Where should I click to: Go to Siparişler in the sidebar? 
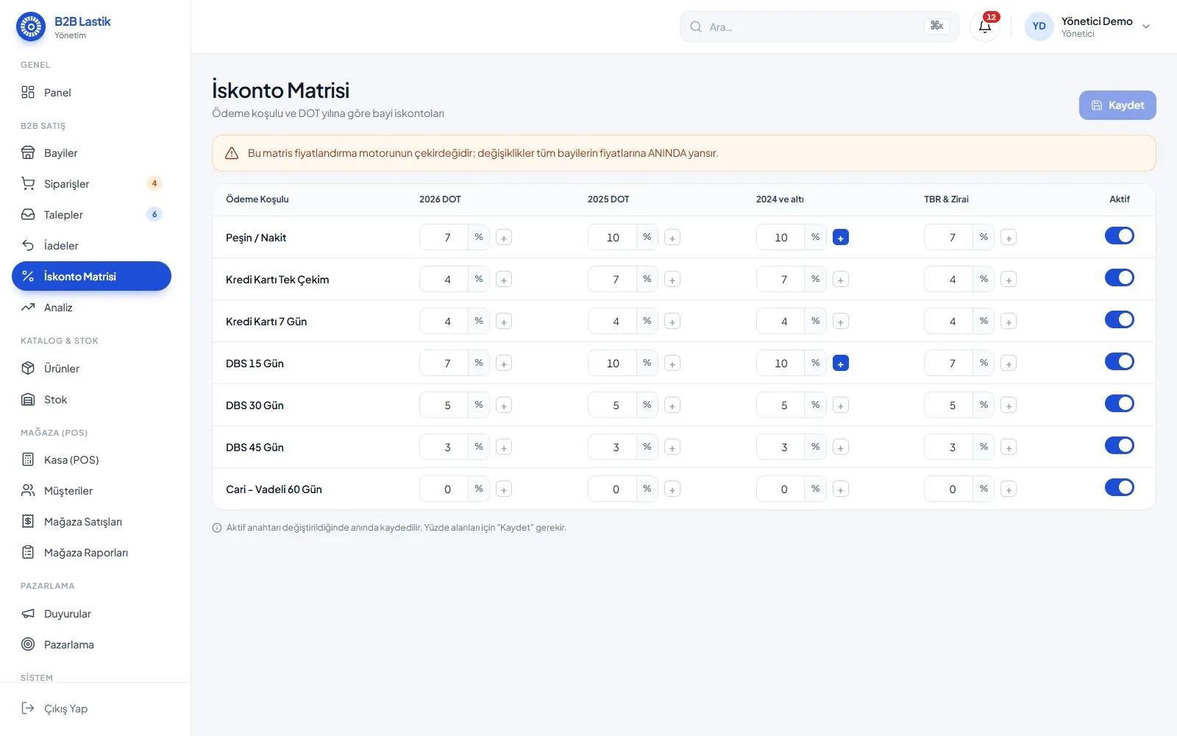tap(91, 184)
